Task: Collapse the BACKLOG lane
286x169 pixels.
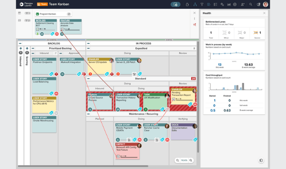Action: [x=20, y=44]
